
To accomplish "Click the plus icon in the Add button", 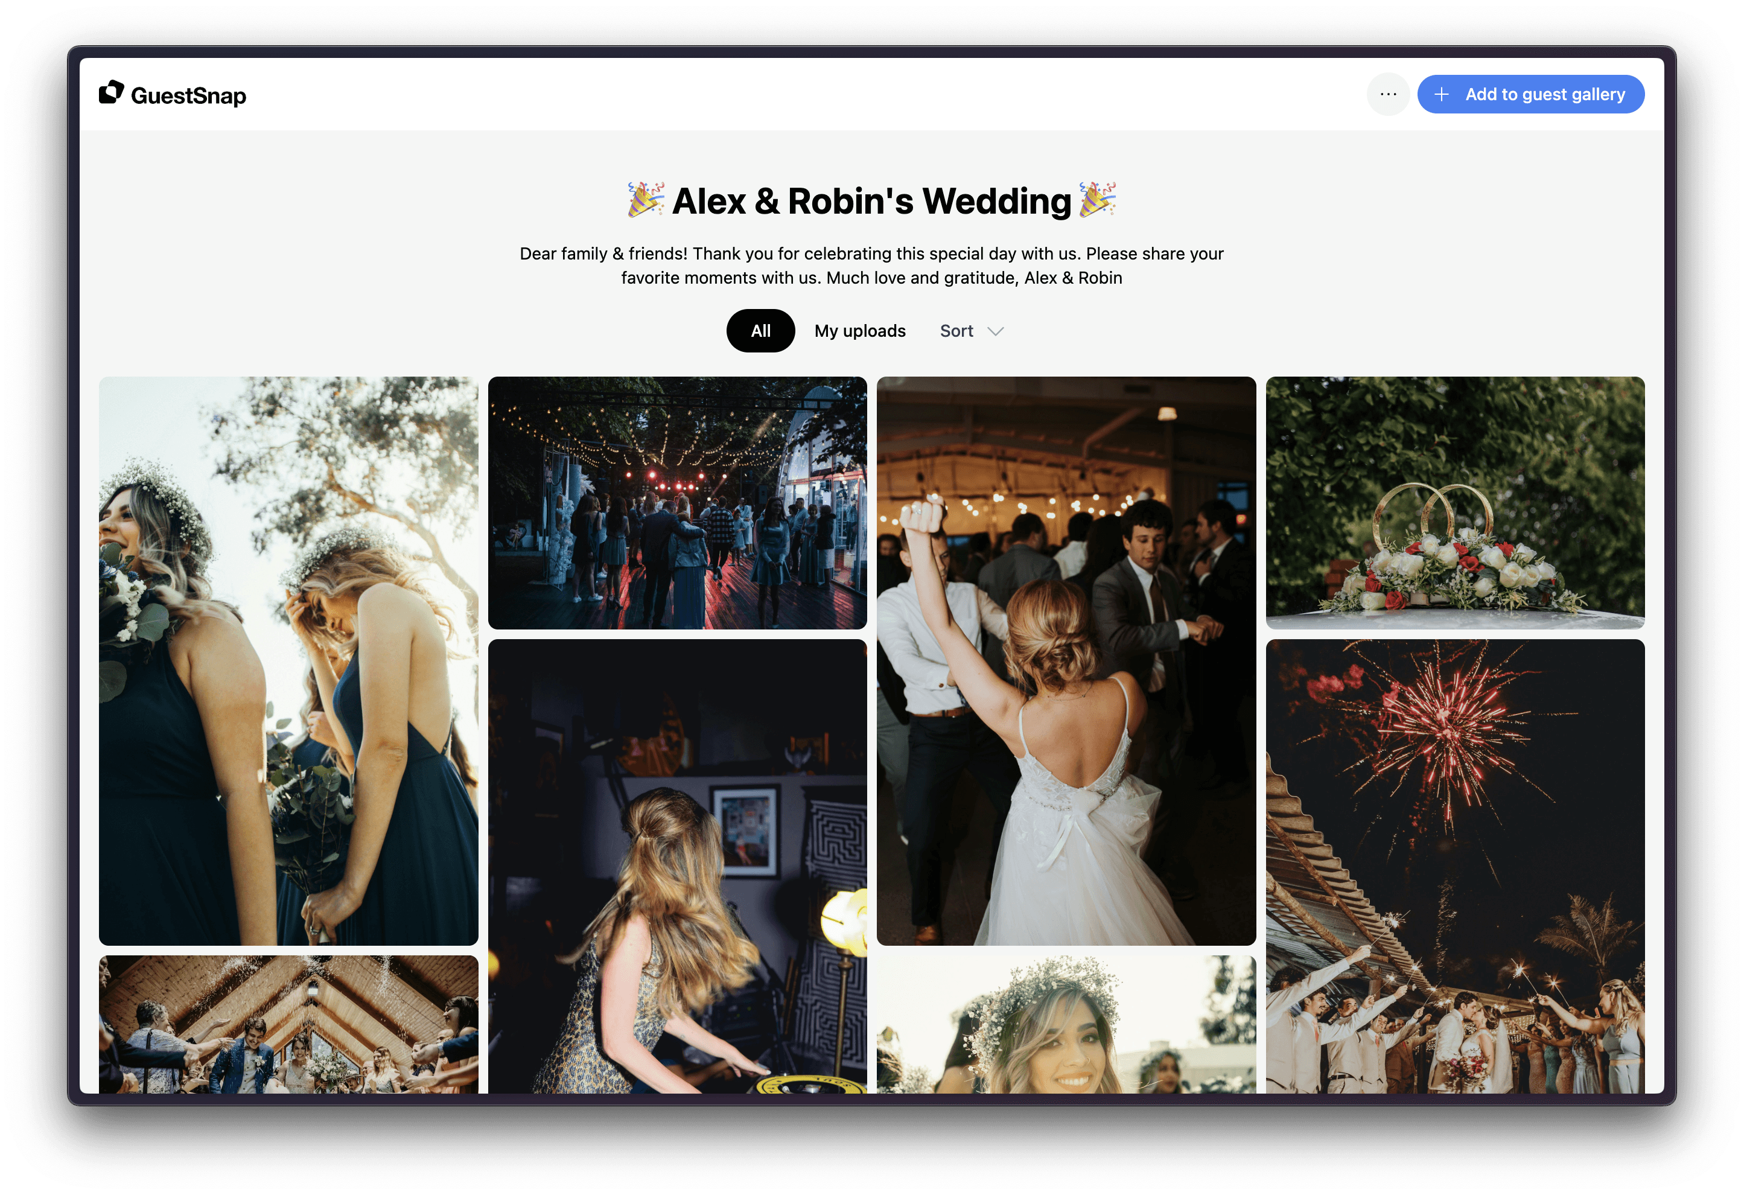I will point(1441,95).
